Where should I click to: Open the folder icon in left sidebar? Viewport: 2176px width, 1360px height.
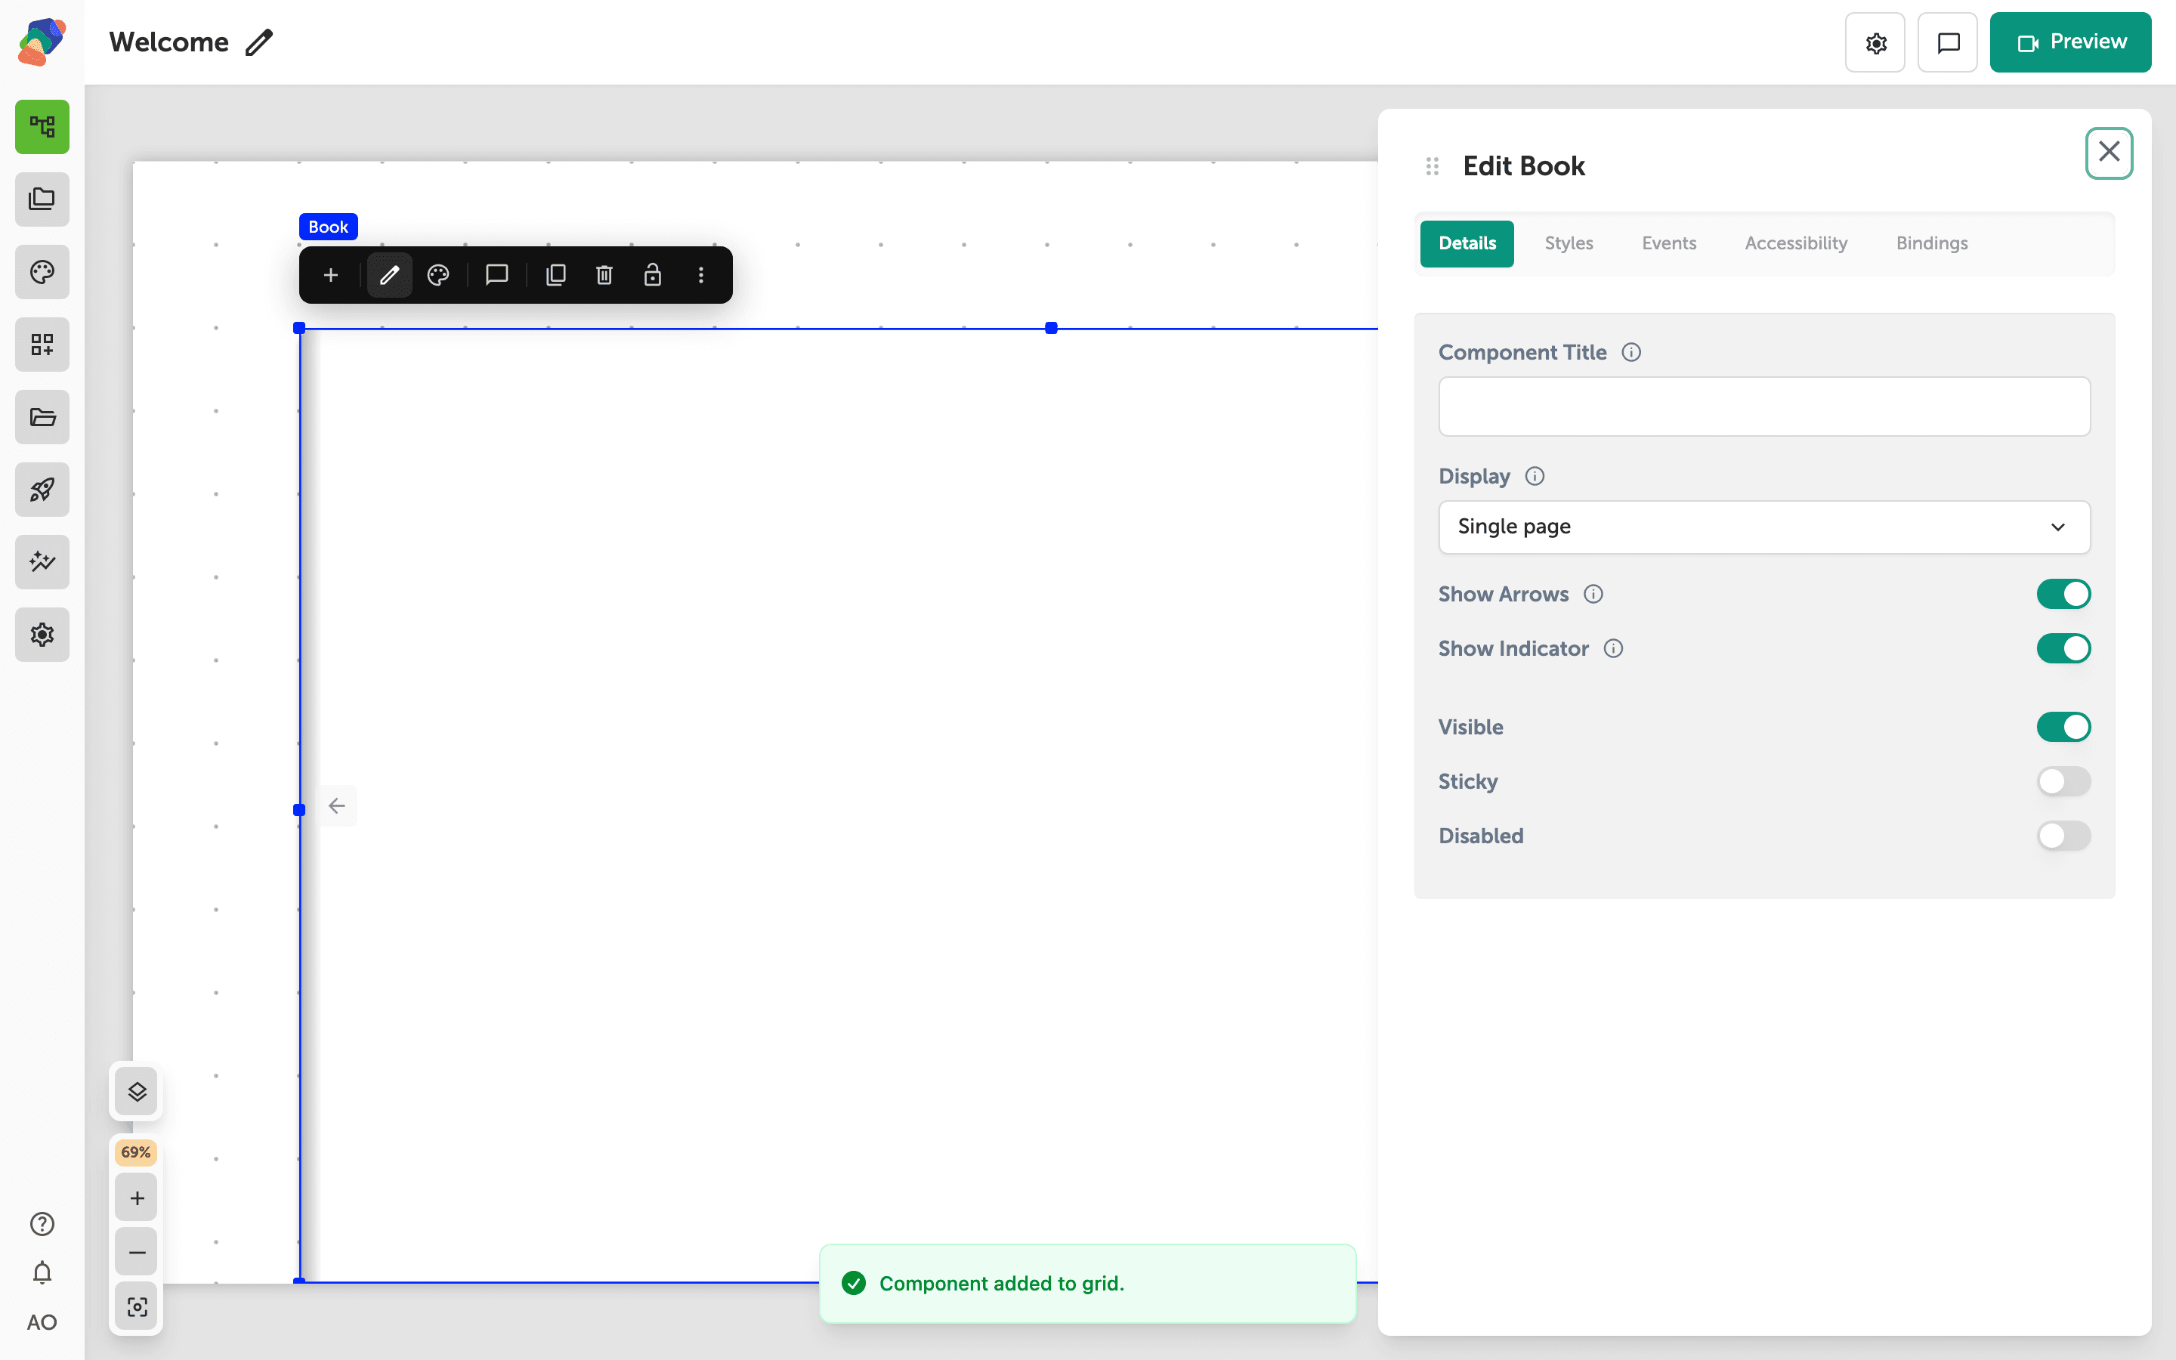(42, 417)
